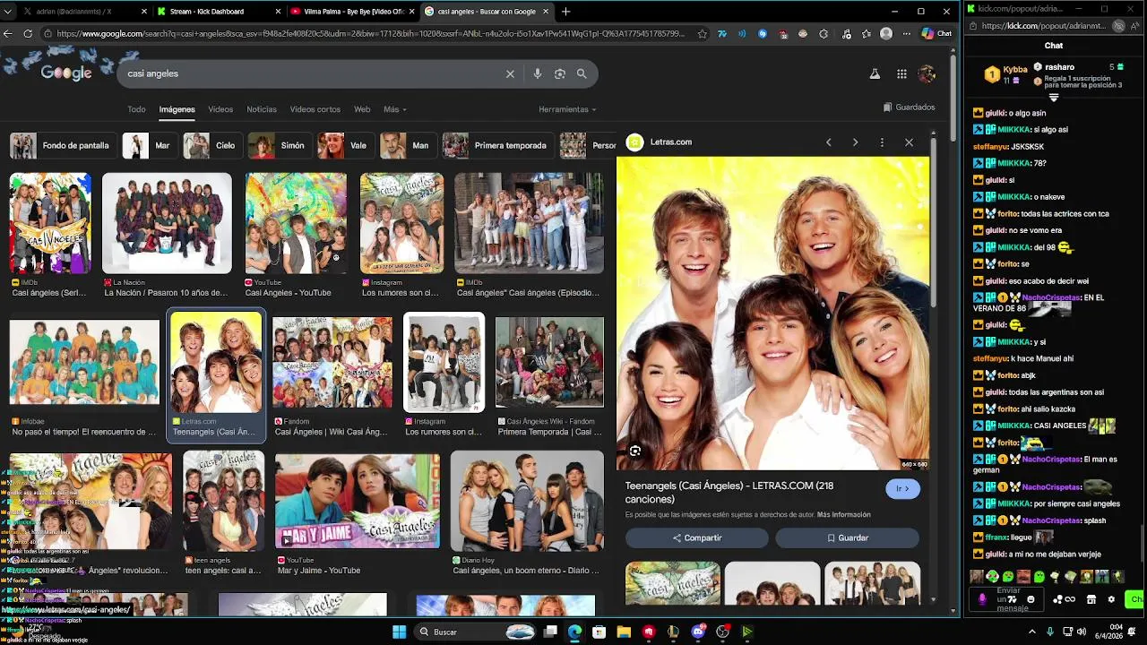1147x645 pixels.
Task: Open Infobae reunion image thumbnail
Action: [x=84, y=362]
